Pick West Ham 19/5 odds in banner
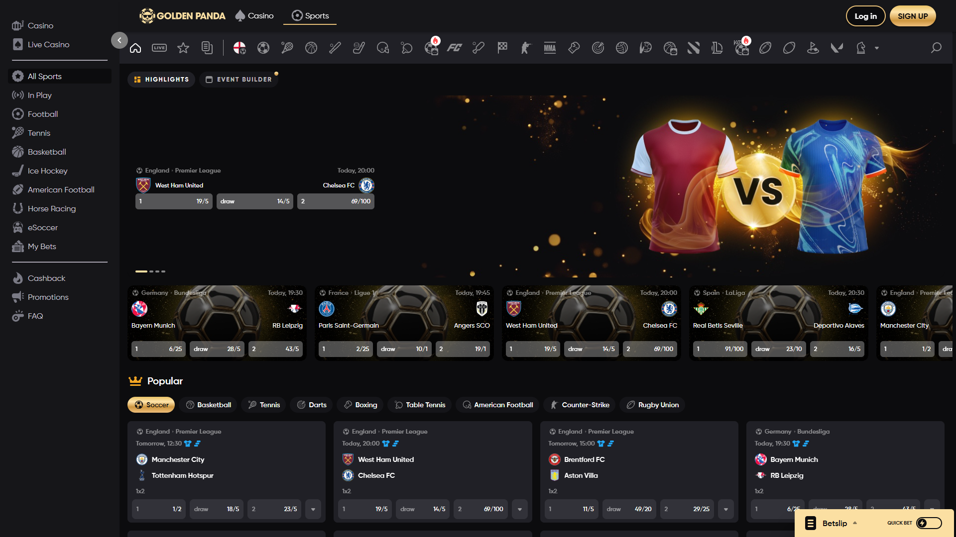956x537 pixels. coord(174,201)
